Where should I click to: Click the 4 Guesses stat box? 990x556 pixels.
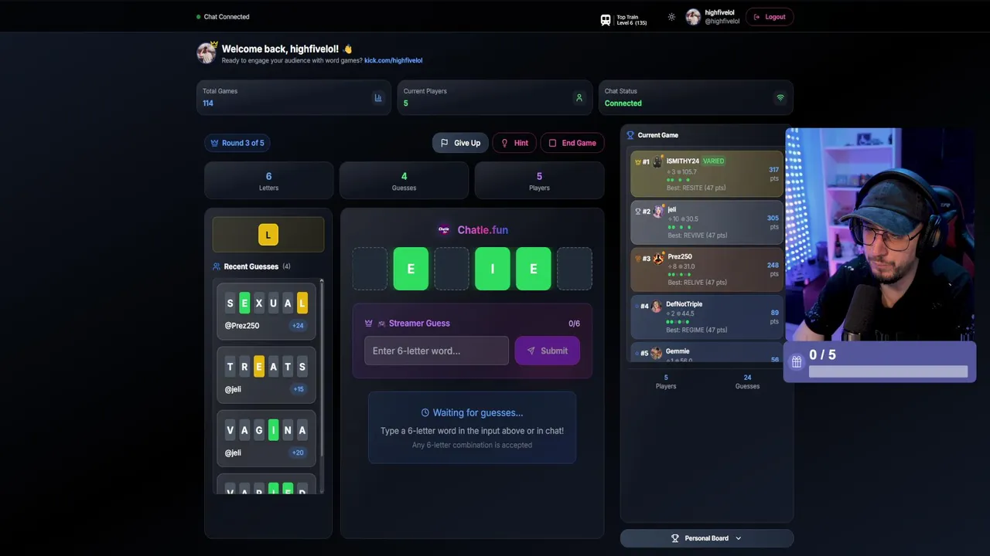tap(404, 181)
